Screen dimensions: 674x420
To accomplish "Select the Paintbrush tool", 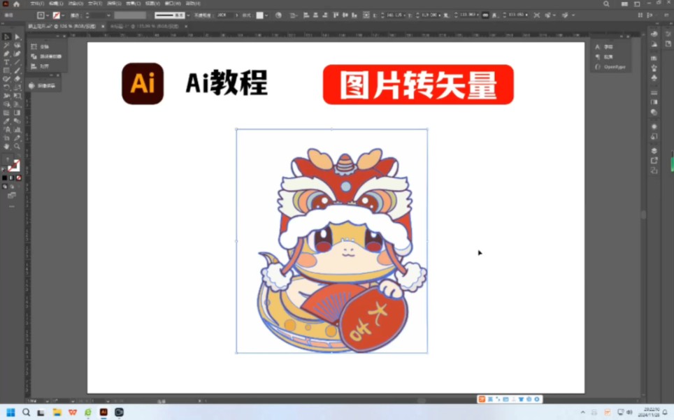I will pos(17,71).
